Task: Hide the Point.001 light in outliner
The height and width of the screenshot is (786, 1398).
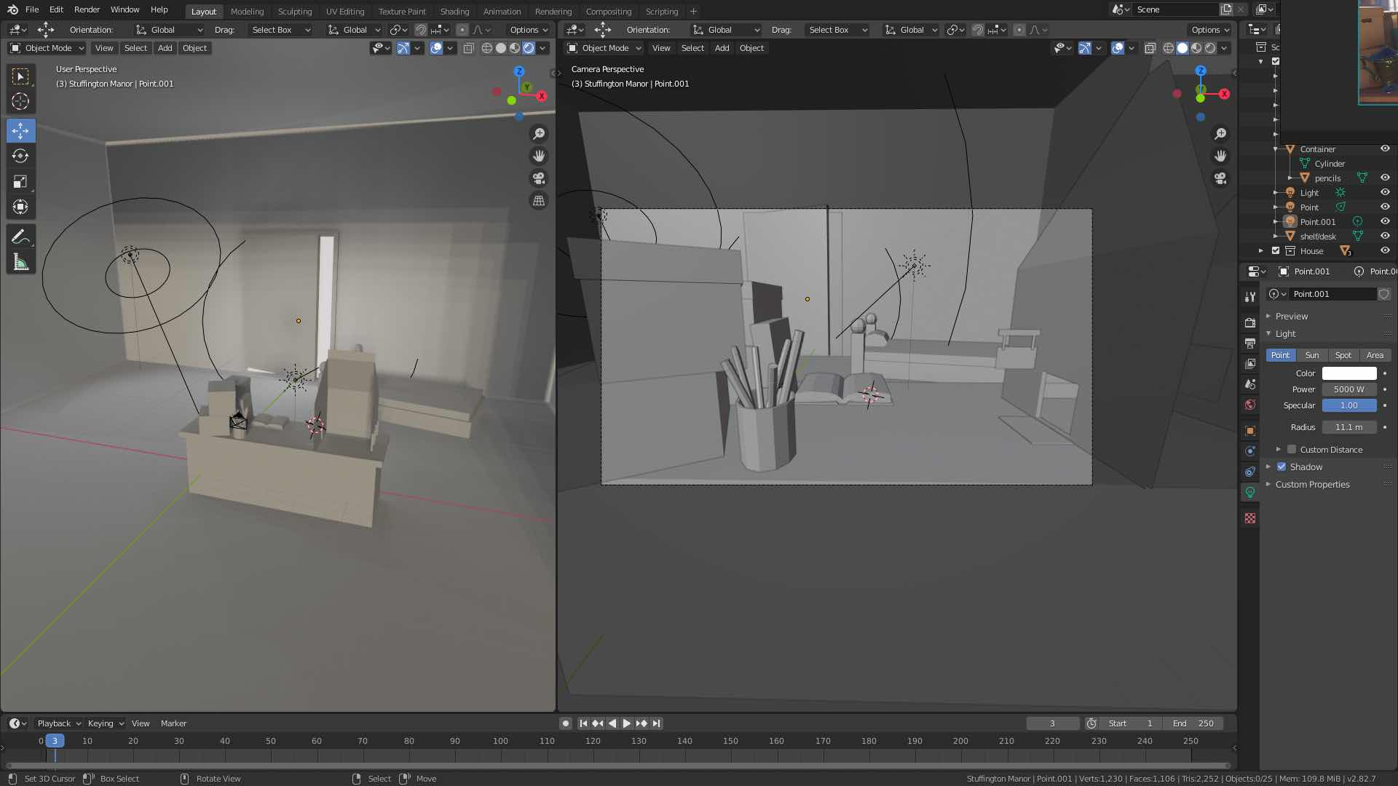Action: tap(1385, 221)
